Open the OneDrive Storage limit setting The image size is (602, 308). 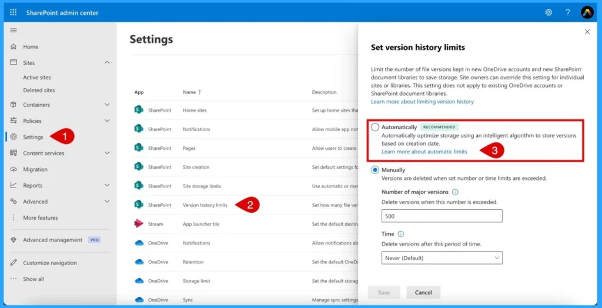pyautogui.click(x=196, y=281)
